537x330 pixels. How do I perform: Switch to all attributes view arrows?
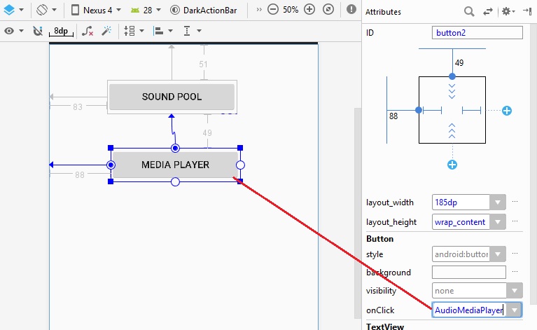(487, 12)
